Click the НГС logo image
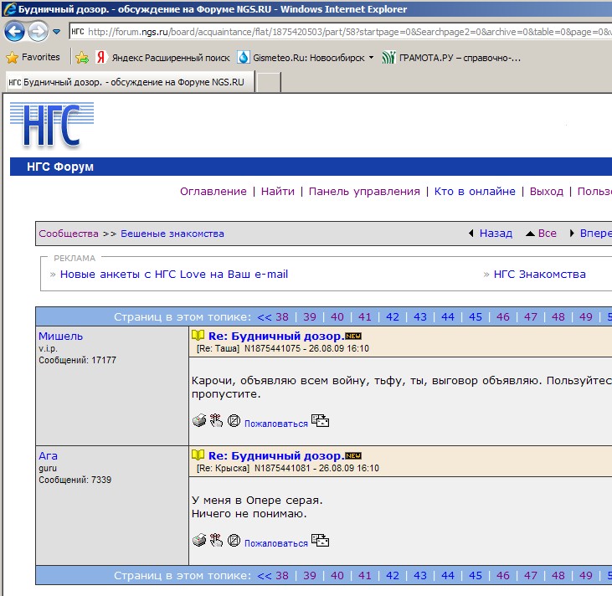This screenshot has height=596, width=612. pos(52,126)
